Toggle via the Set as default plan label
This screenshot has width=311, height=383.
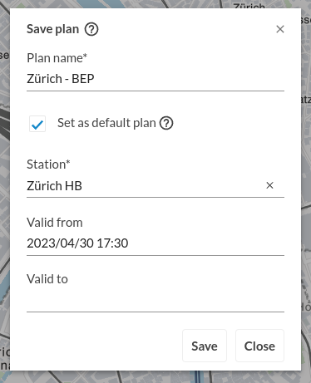106,123
